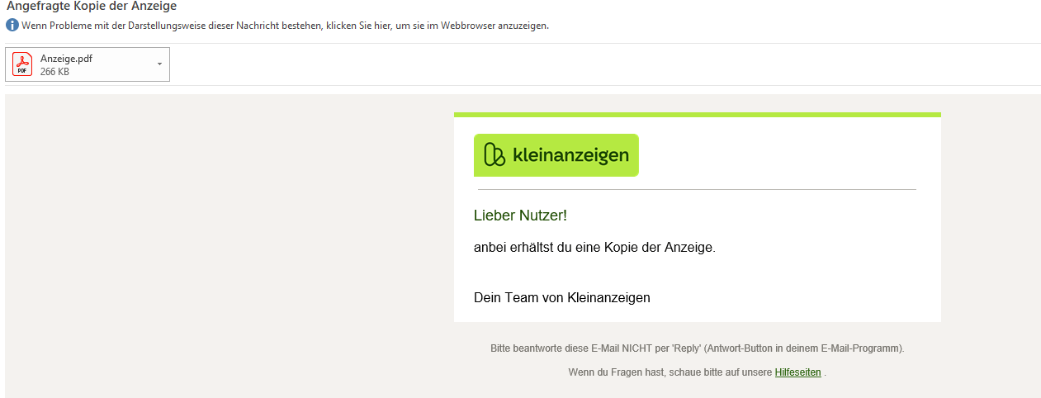Select the Anzeige.pdf attachment name
This screenshot has height=398, width=1041.
point(66,58)
